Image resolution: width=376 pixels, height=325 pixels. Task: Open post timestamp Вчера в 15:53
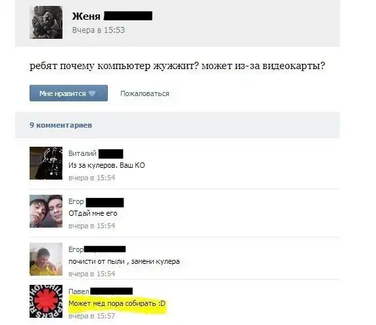(x=99, y=30)
